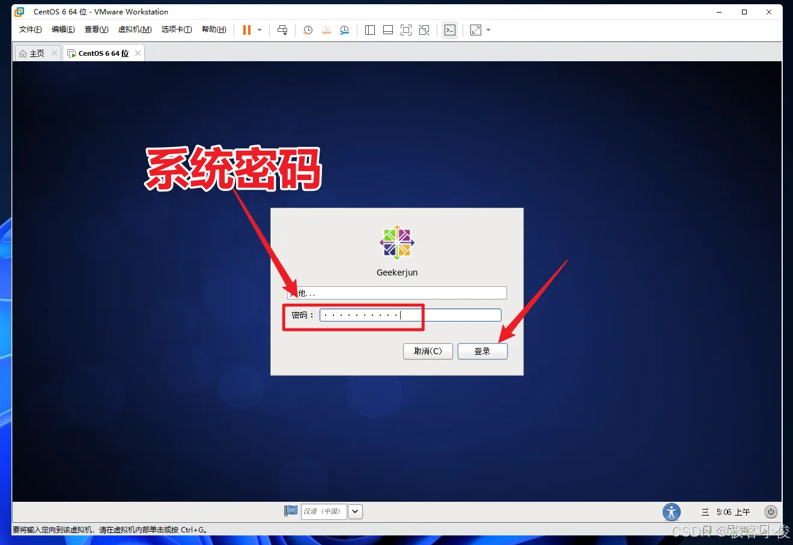The image size is (793, 545).
Task: Click the status bar input redirection hint text
Action: [110, 530]
